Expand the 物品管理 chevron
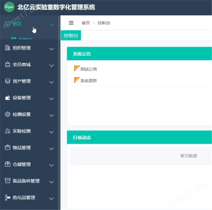 pyautogui.click(x=51, y=149)
